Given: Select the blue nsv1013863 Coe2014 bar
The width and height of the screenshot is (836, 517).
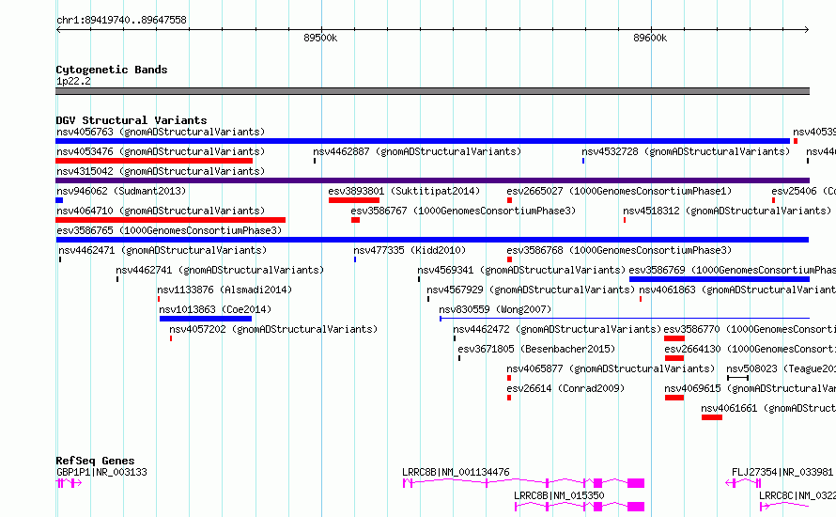Looking at the screenshot, I should pyautogui.click(x=206, y=319).
